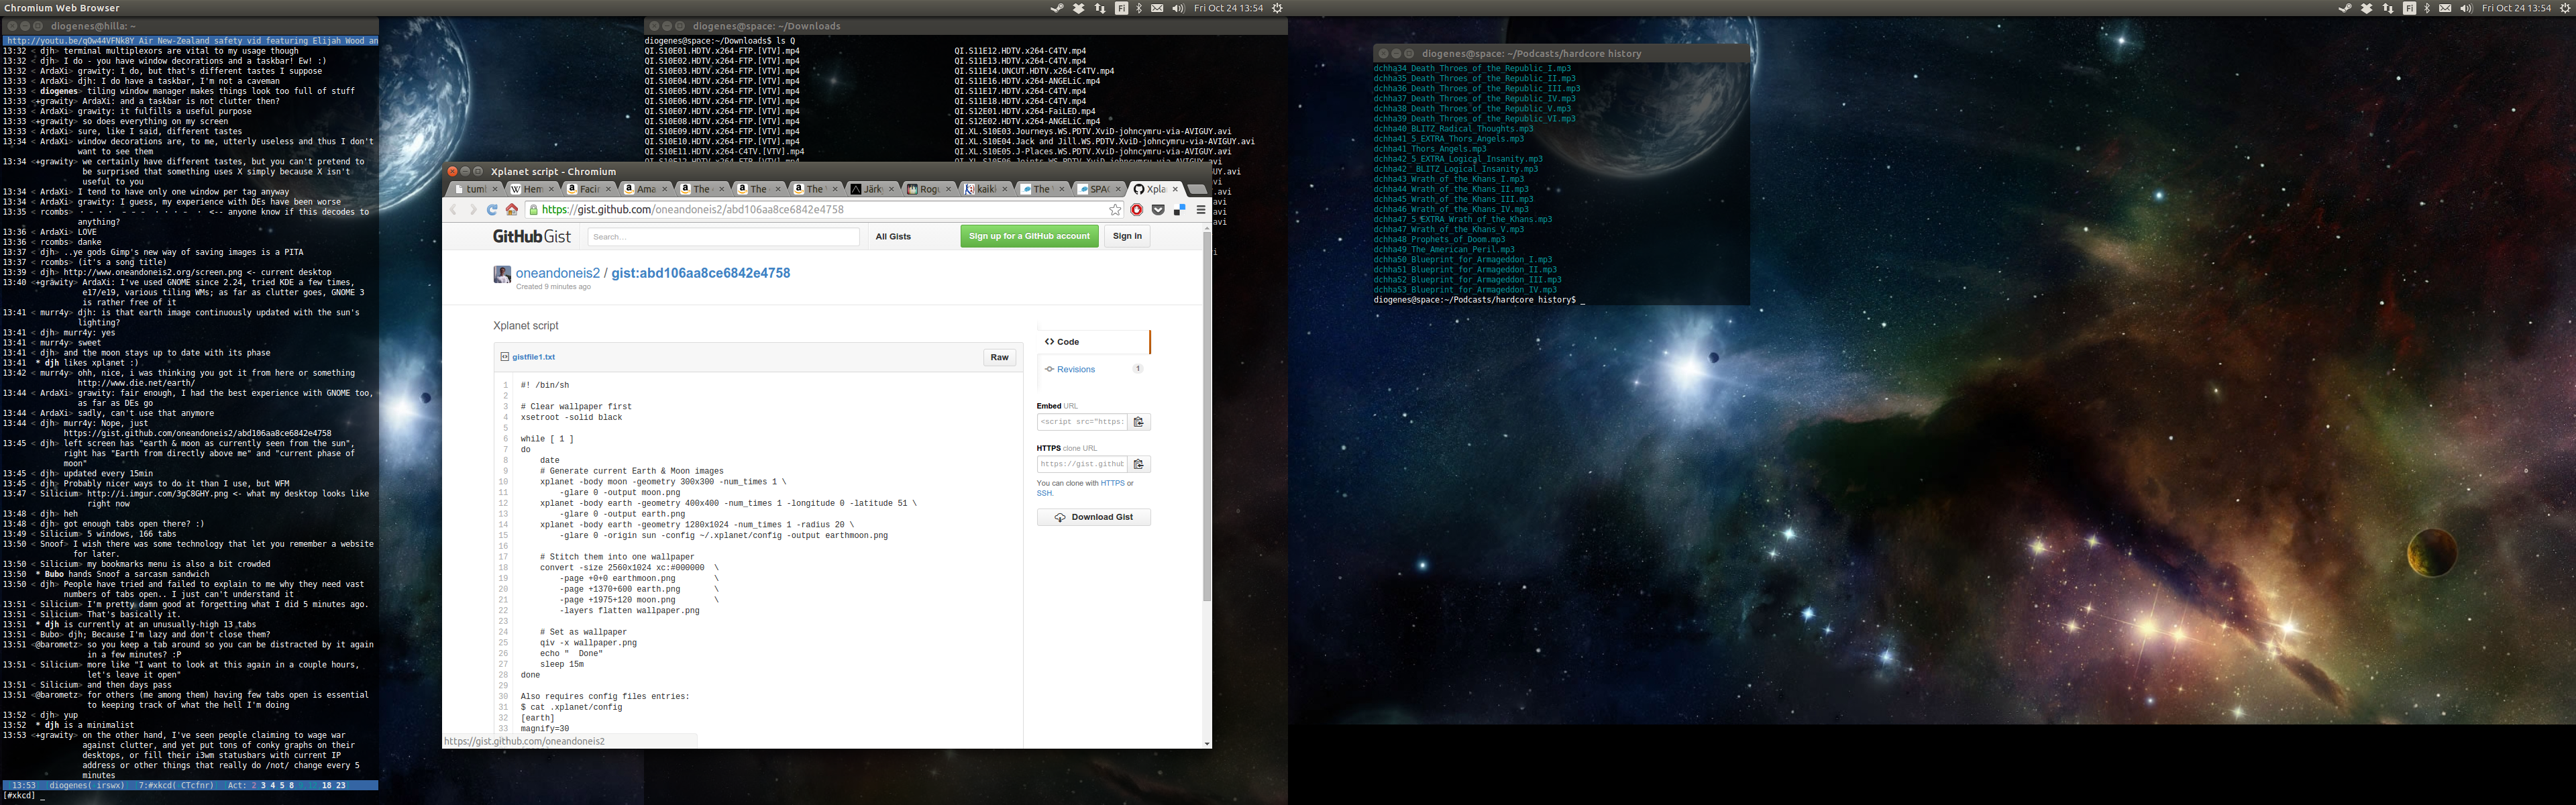Open the Steam tray icon in left panel
2576x805 pixels.
(1057, 8)
